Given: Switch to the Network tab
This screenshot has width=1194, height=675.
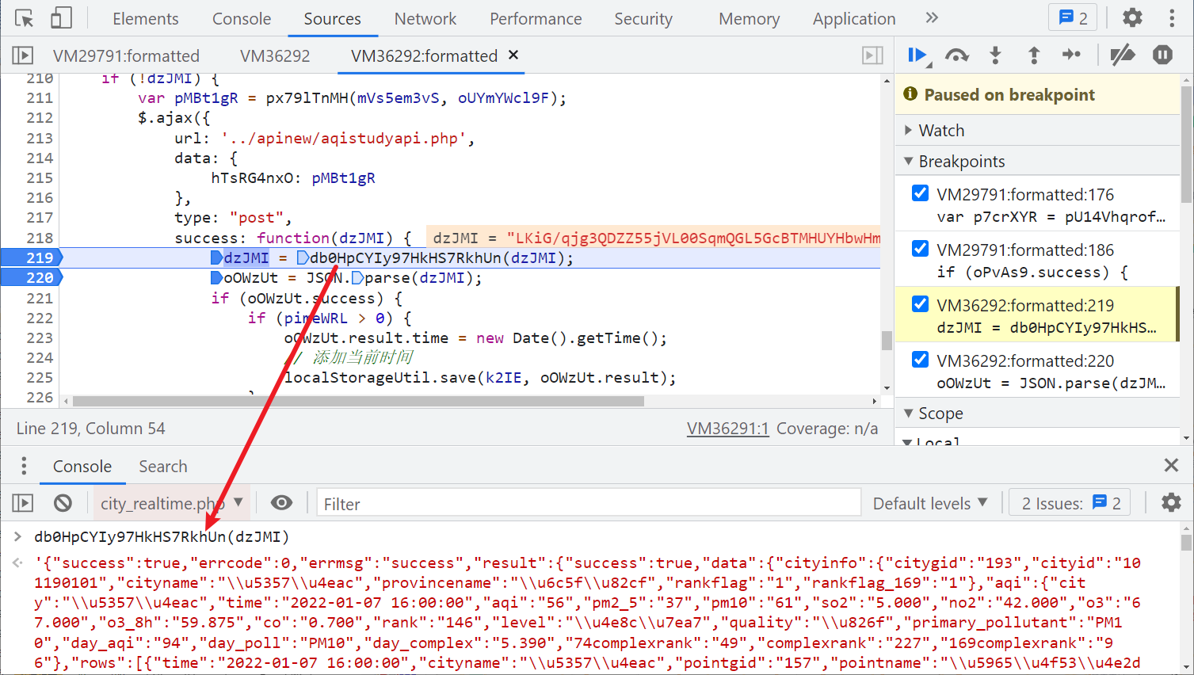Looking at the screenshot, I should point(425,18).
